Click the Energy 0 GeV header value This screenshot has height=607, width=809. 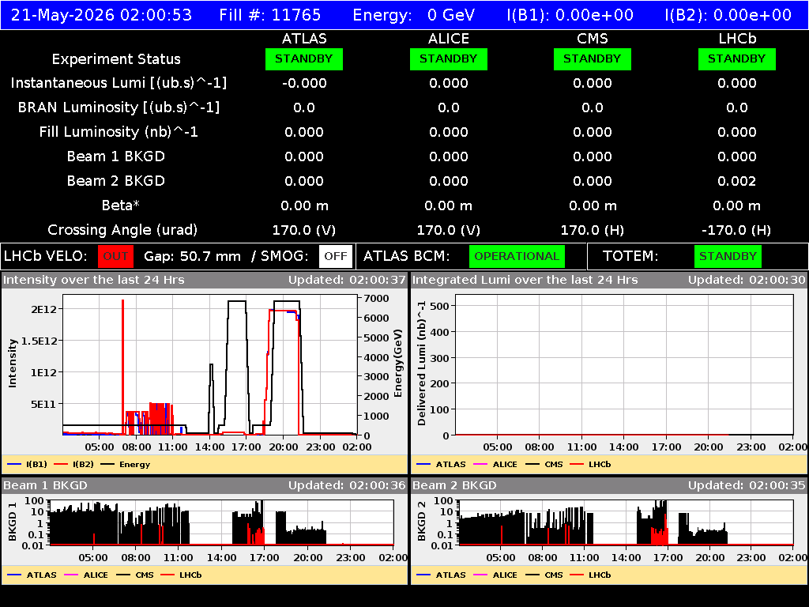tap(414, 15)
